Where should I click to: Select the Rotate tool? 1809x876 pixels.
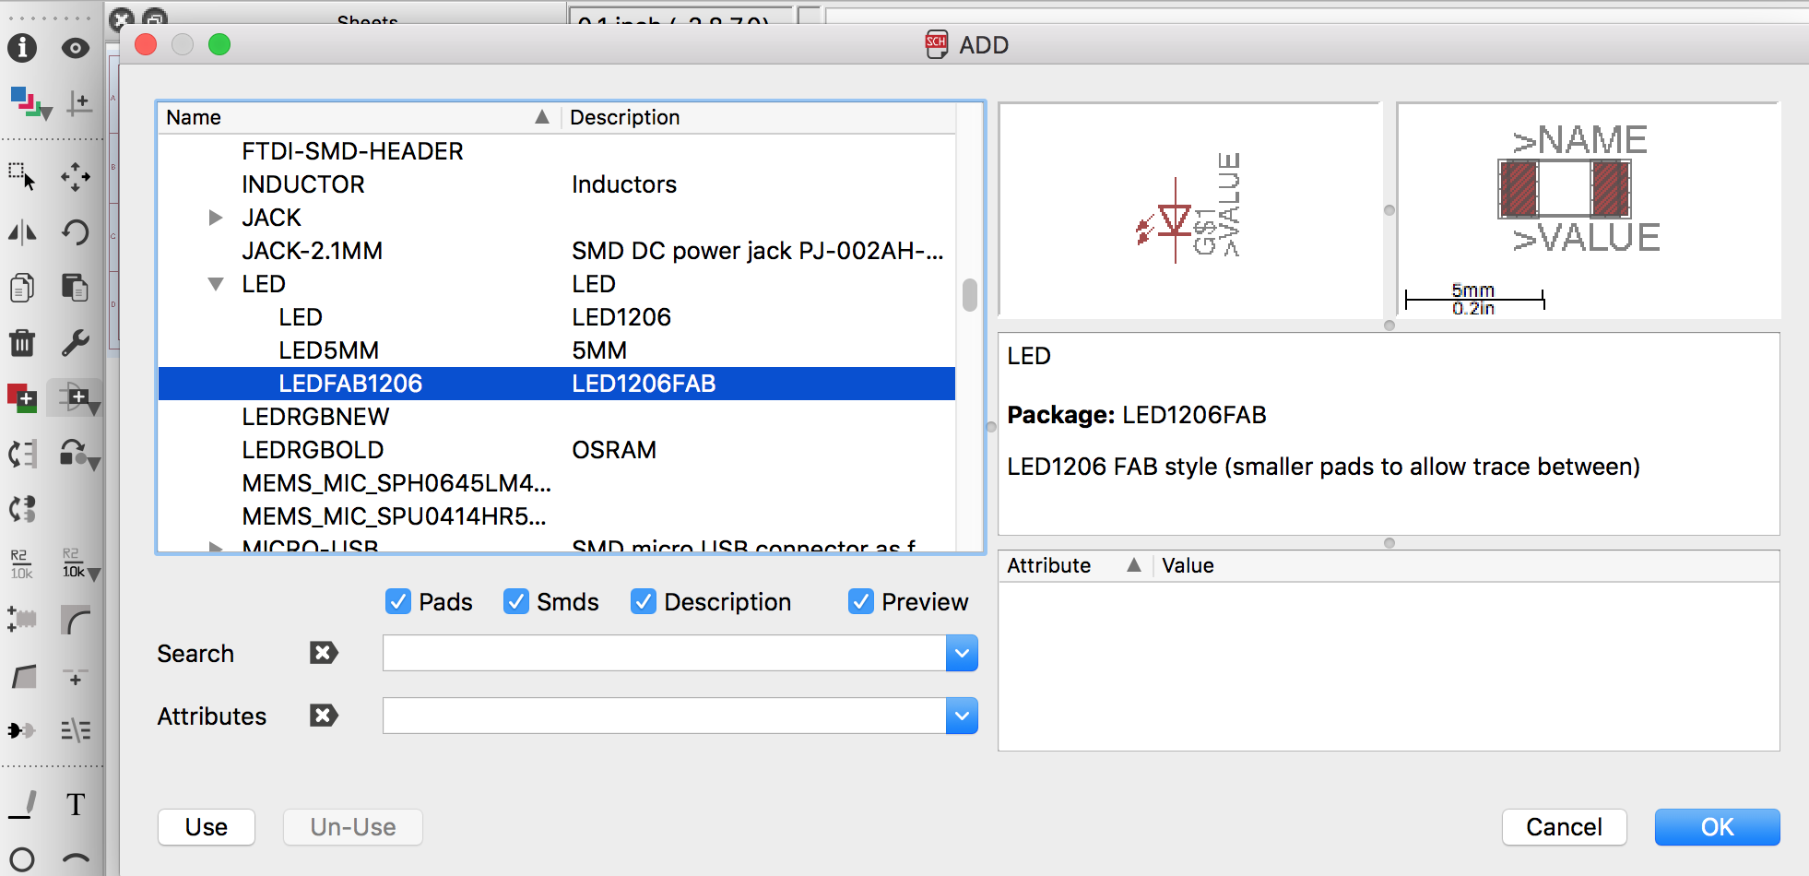click(76, 231)
